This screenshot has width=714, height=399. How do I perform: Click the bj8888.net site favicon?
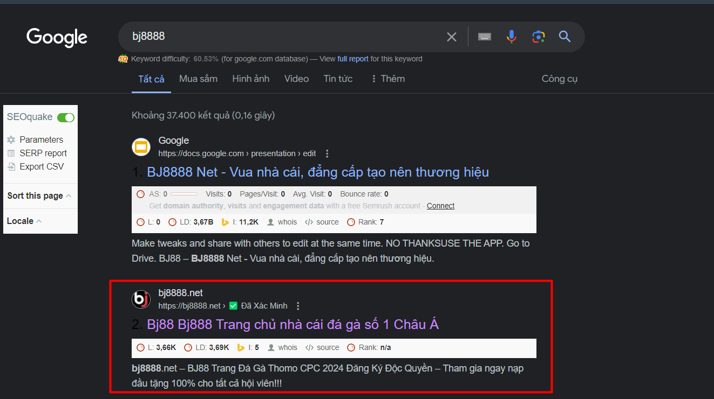pos(141,299)
